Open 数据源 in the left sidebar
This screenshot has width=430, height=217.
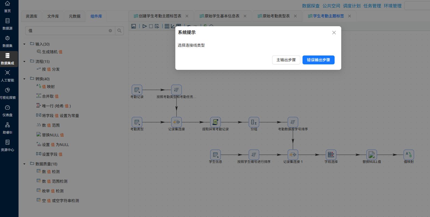pyautogui.click(x=7, y=24)
